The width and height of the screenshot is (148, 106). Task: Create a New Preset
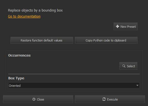tap(125, 26)
